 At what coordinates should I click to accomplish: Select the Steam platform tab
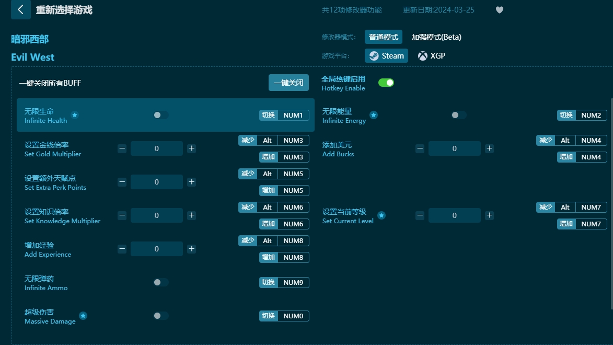386,56
